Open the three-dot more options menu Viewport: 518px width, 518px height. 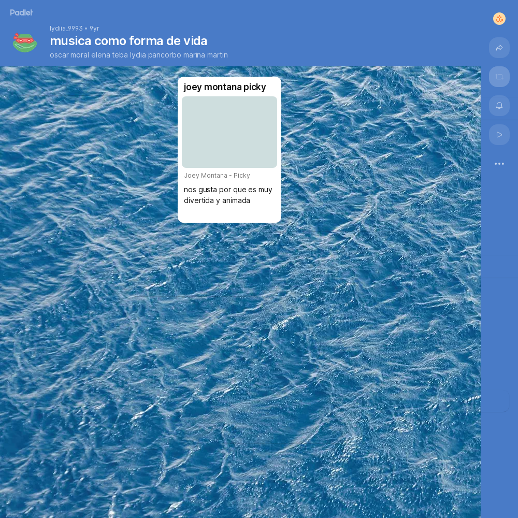point(499,164)
